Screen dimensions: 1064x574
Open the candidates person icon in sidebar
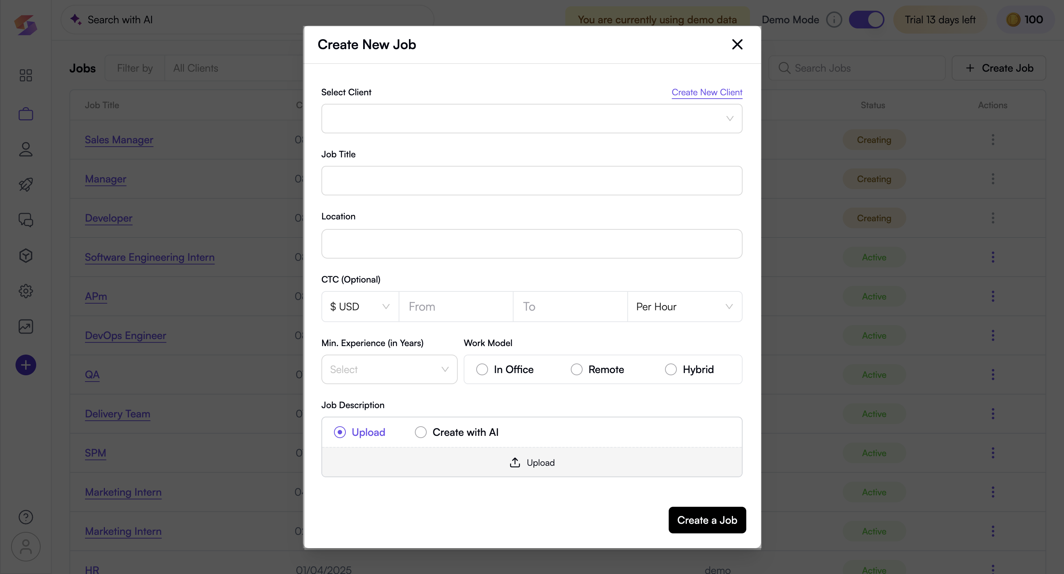(x=25, y=149)
